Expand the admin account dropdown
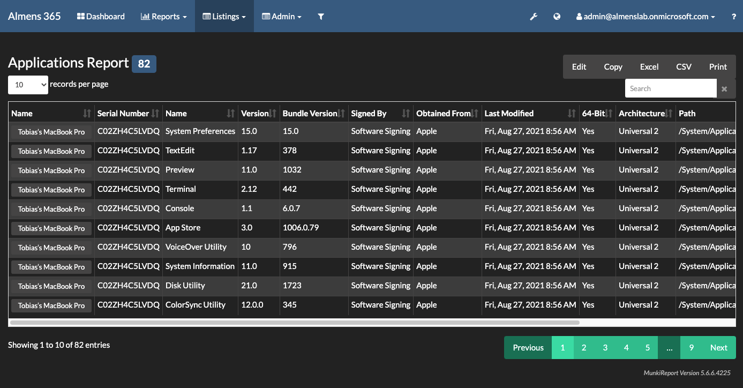Screen dimensions: 743x388 click(646, 17)
